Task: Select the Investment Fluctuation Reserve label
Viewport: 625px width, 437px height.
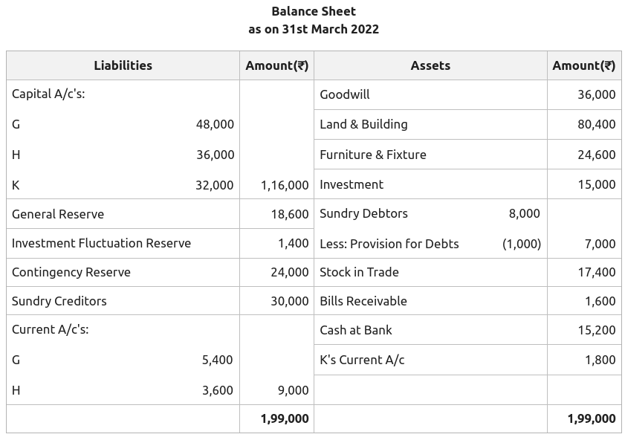Action: pos(101,243)
